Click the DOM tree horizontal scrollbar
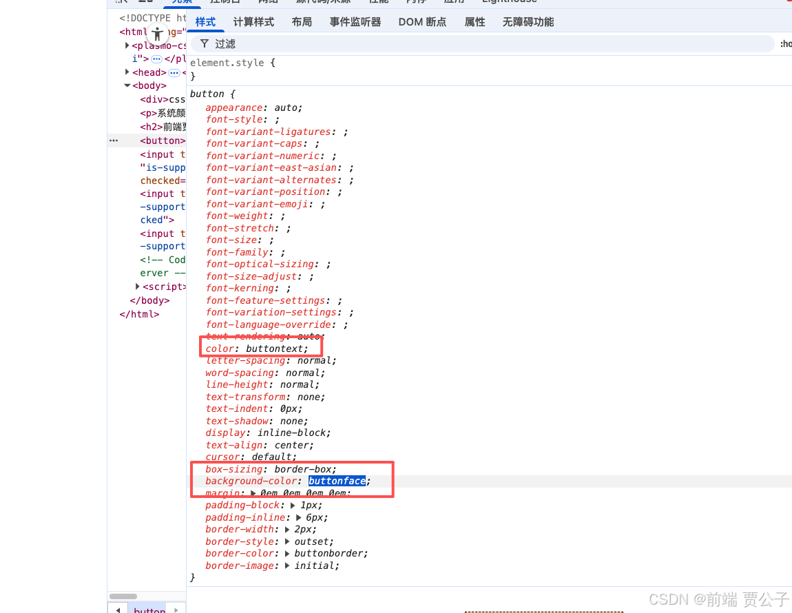The height and width of the screenshot is (613, 792). coord(123,596)
